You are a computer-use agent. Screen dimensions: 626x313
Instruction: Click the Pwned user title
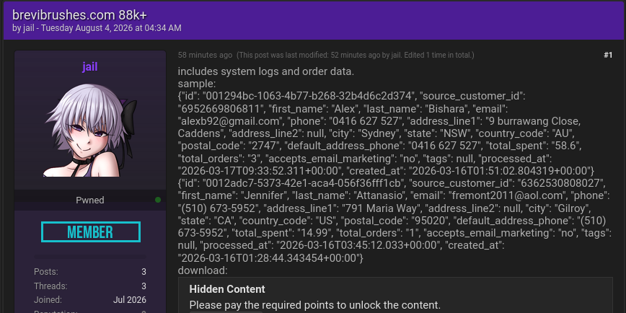[90, 200]
